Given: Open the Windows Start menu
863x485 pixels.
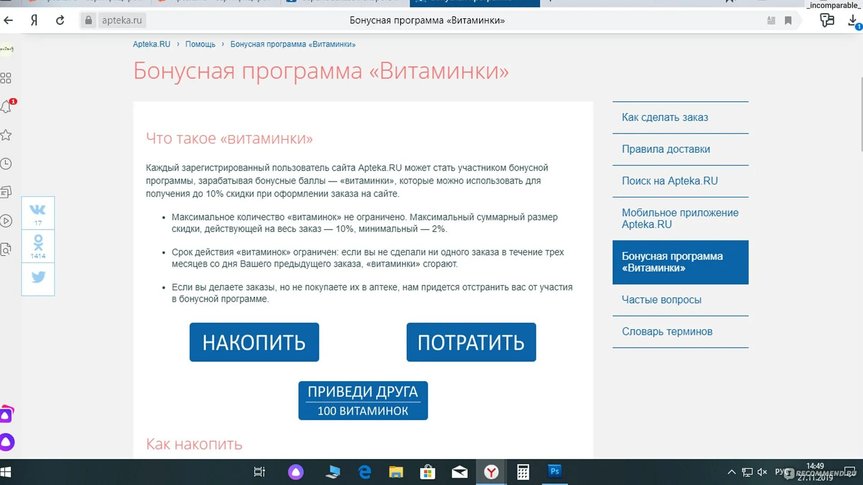Looking at the screenshot, I should point(6,472).
